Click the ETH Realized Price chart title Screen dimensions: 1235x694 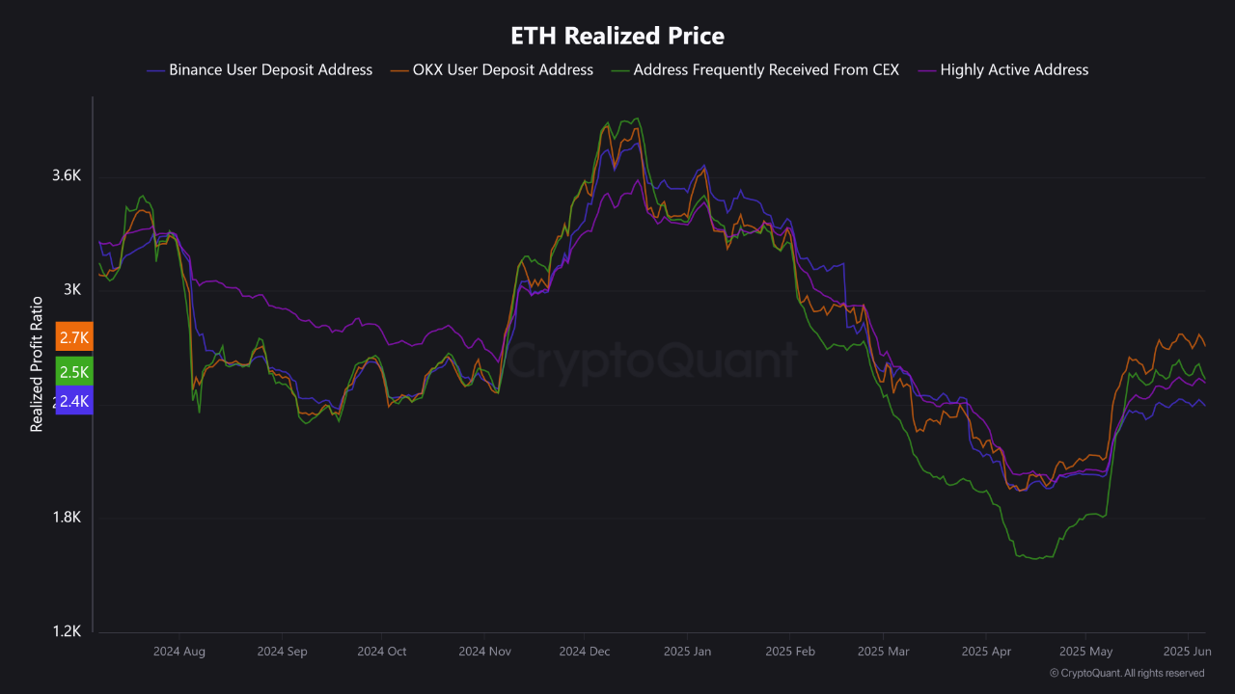point(617,37)
